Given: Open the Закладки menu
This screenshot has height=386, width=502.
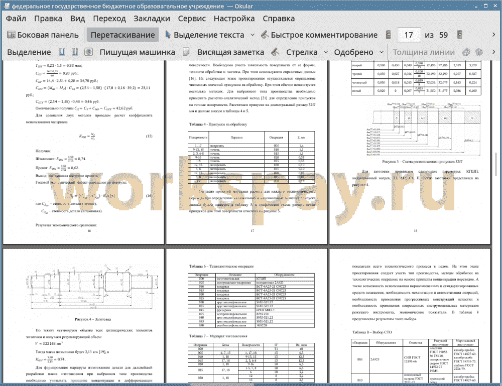Looking at the screenshot, I should pyautogui.click(x=152, y=19).
